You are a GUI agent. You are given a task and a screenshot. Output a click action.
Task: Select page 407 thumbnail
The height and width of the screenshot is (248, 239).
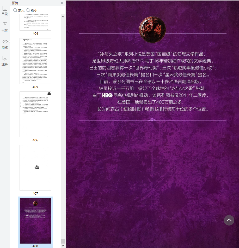point(35,168)
